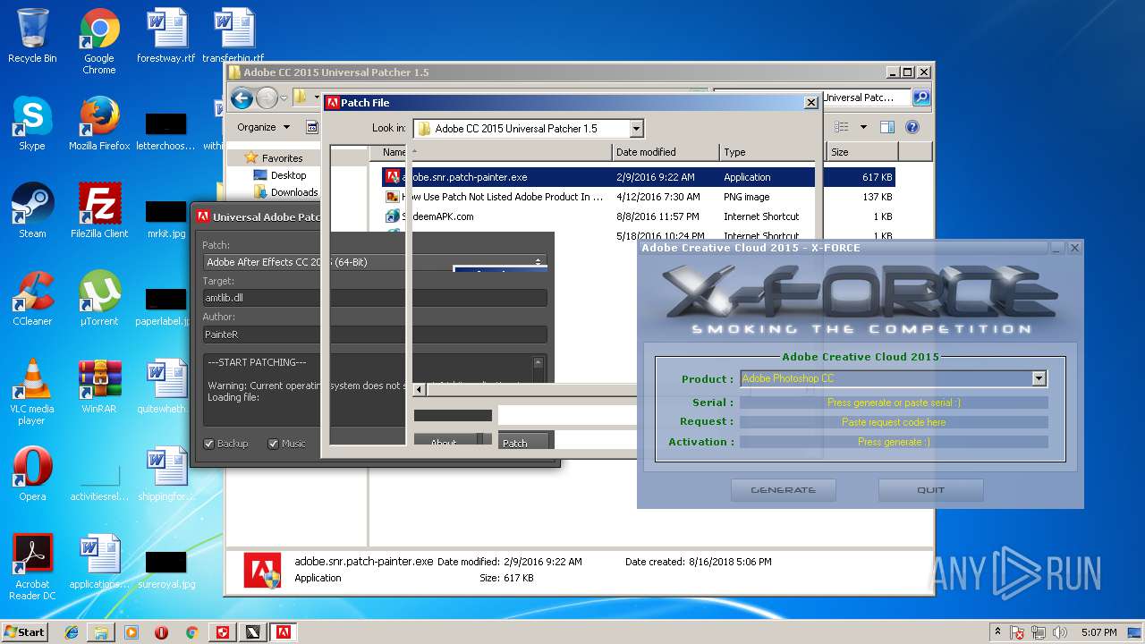Launch Acrobat Reader DC from the desktop

32,567
